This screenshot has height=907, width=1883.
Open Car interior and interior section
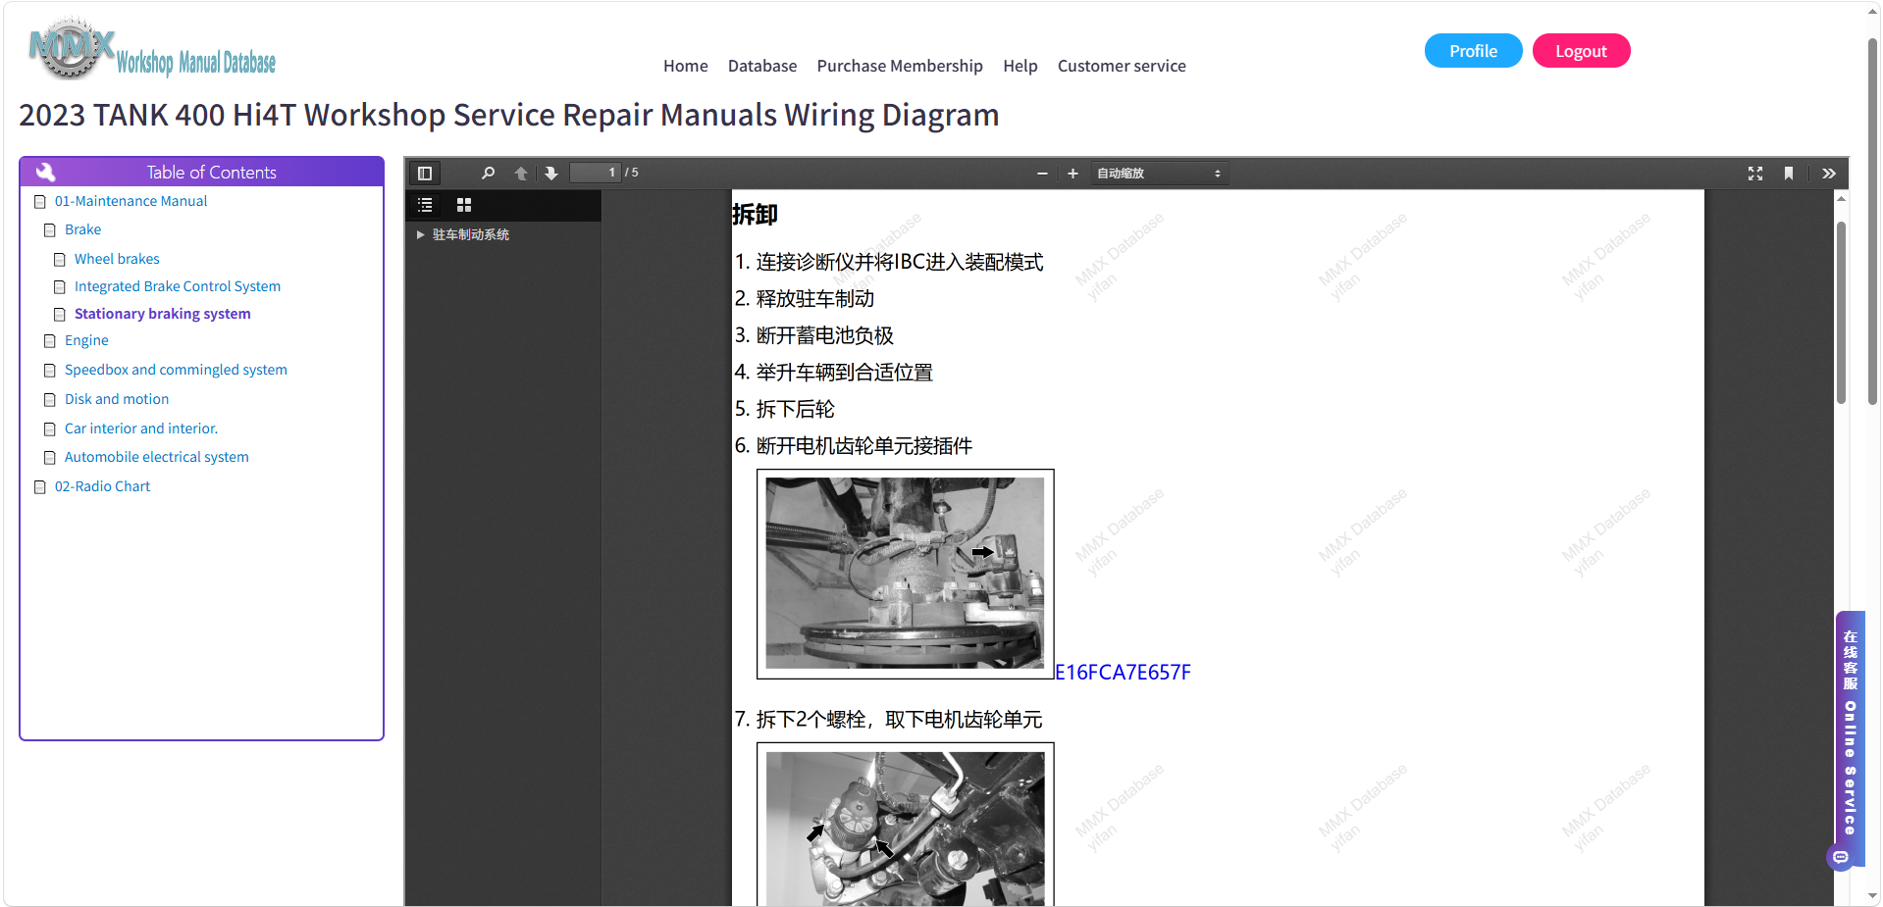tap(141, 428)
